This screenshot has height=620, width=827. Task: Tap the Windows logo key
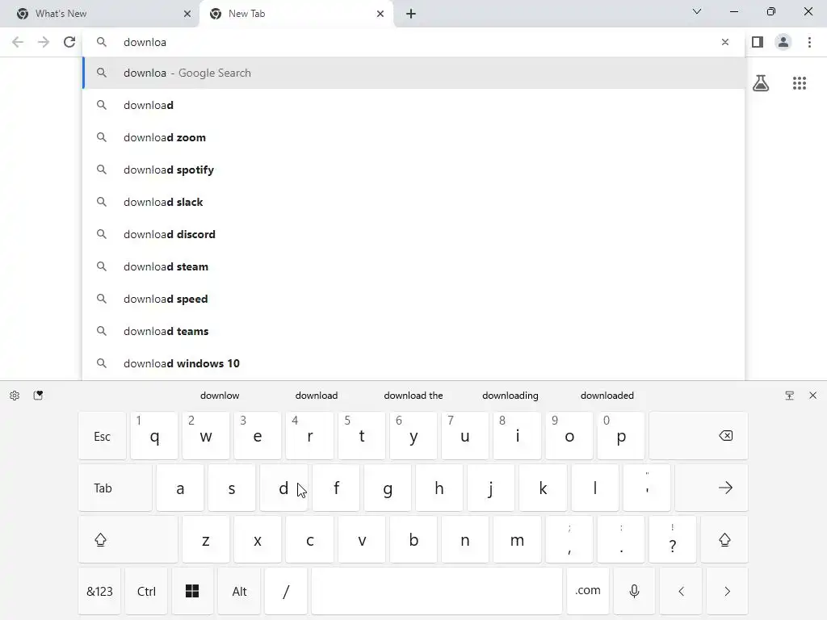[192, 591]
